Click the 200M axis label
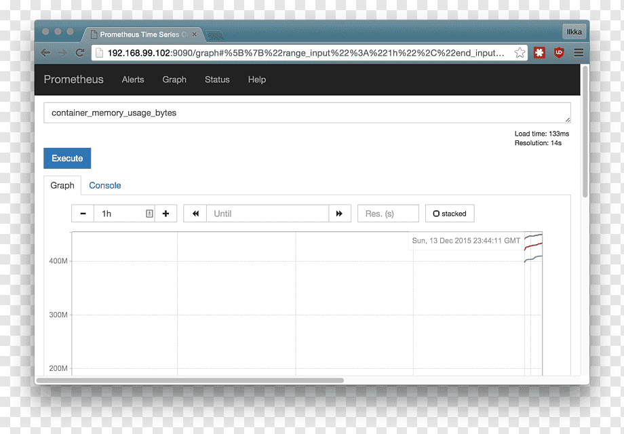624x434 pixels. coord(58,368)
